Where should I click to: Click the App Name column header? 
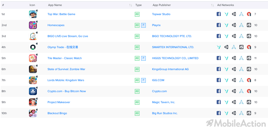(55, 5)
